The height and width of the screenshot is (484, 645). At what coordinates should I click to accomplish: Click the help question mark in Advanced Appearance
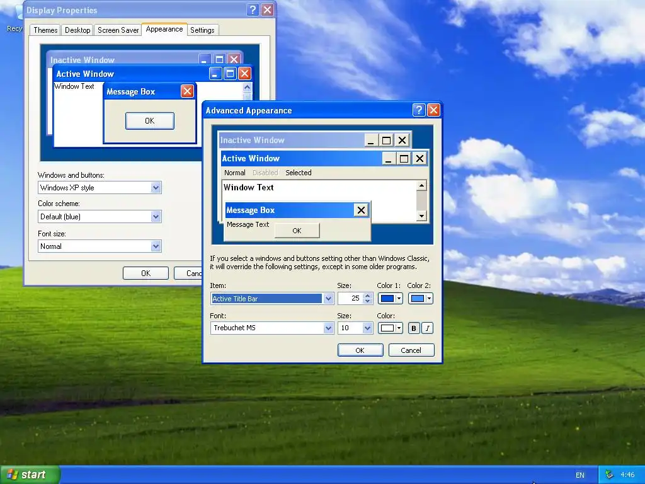[x=419, y=110]
